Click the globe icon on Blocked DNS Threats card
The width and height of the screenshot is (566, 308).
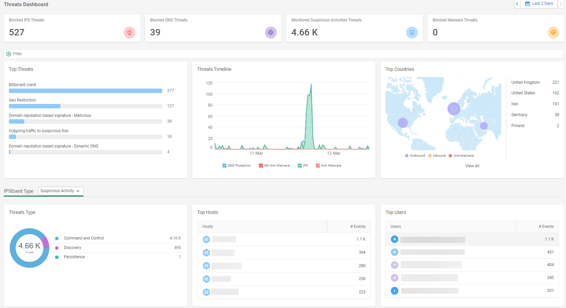(x=271, y=32)
